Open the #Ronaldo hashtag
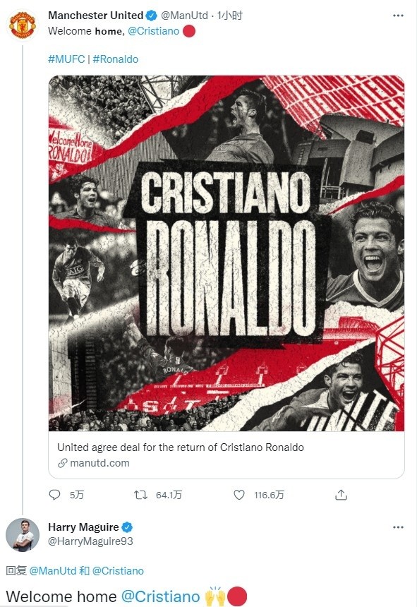 pos(115,59)
